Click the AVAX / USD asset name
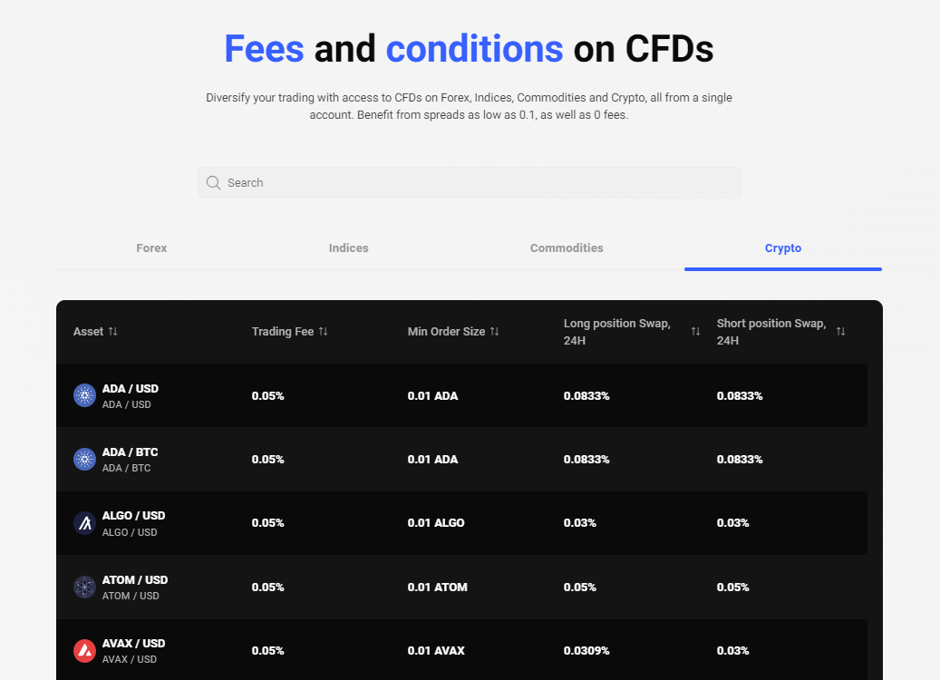940x680 pixels. point(133,643)
